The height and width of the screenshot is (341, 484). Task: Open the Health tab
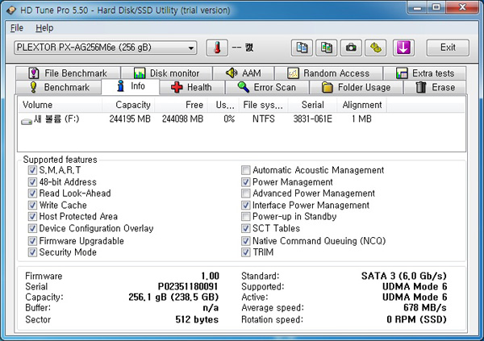[x=191, y=87]
